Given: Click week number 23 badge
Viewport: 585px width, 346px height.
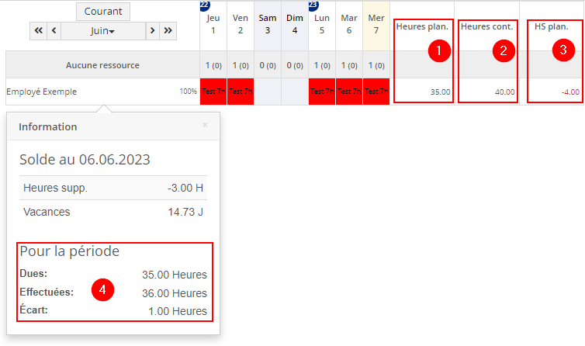Looking at the screenshot, I should click(313, 5).
